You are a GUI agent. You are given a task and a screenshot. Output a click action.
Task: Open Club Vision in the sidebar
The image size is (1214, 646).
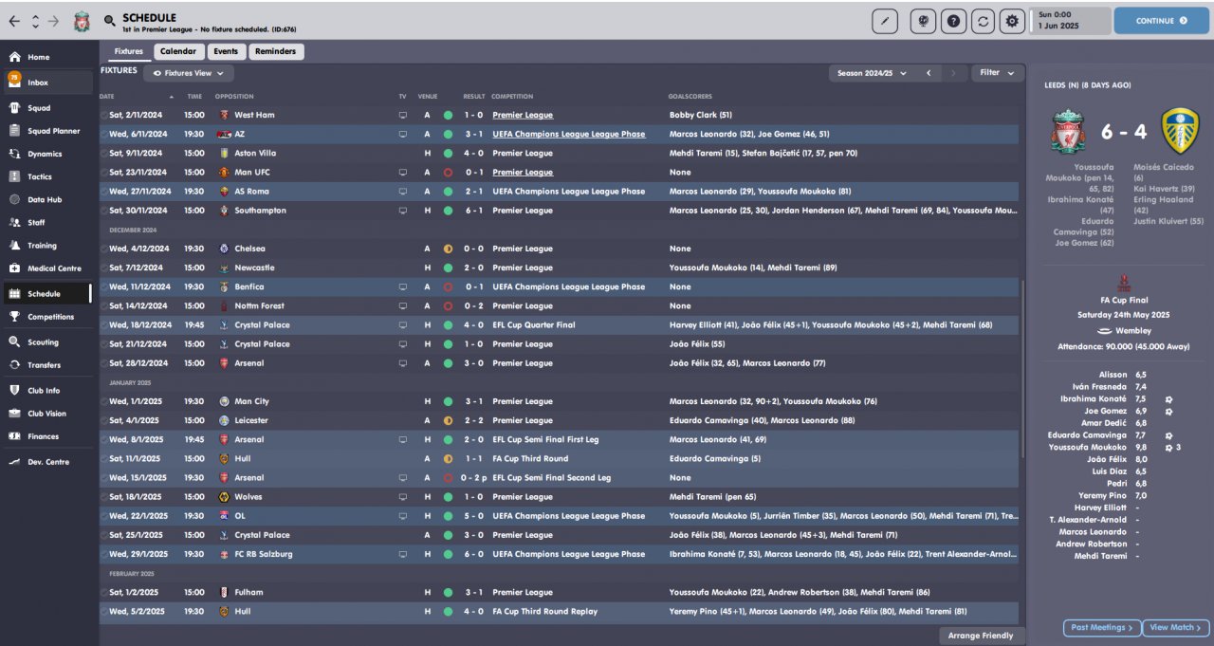point(47,414)
